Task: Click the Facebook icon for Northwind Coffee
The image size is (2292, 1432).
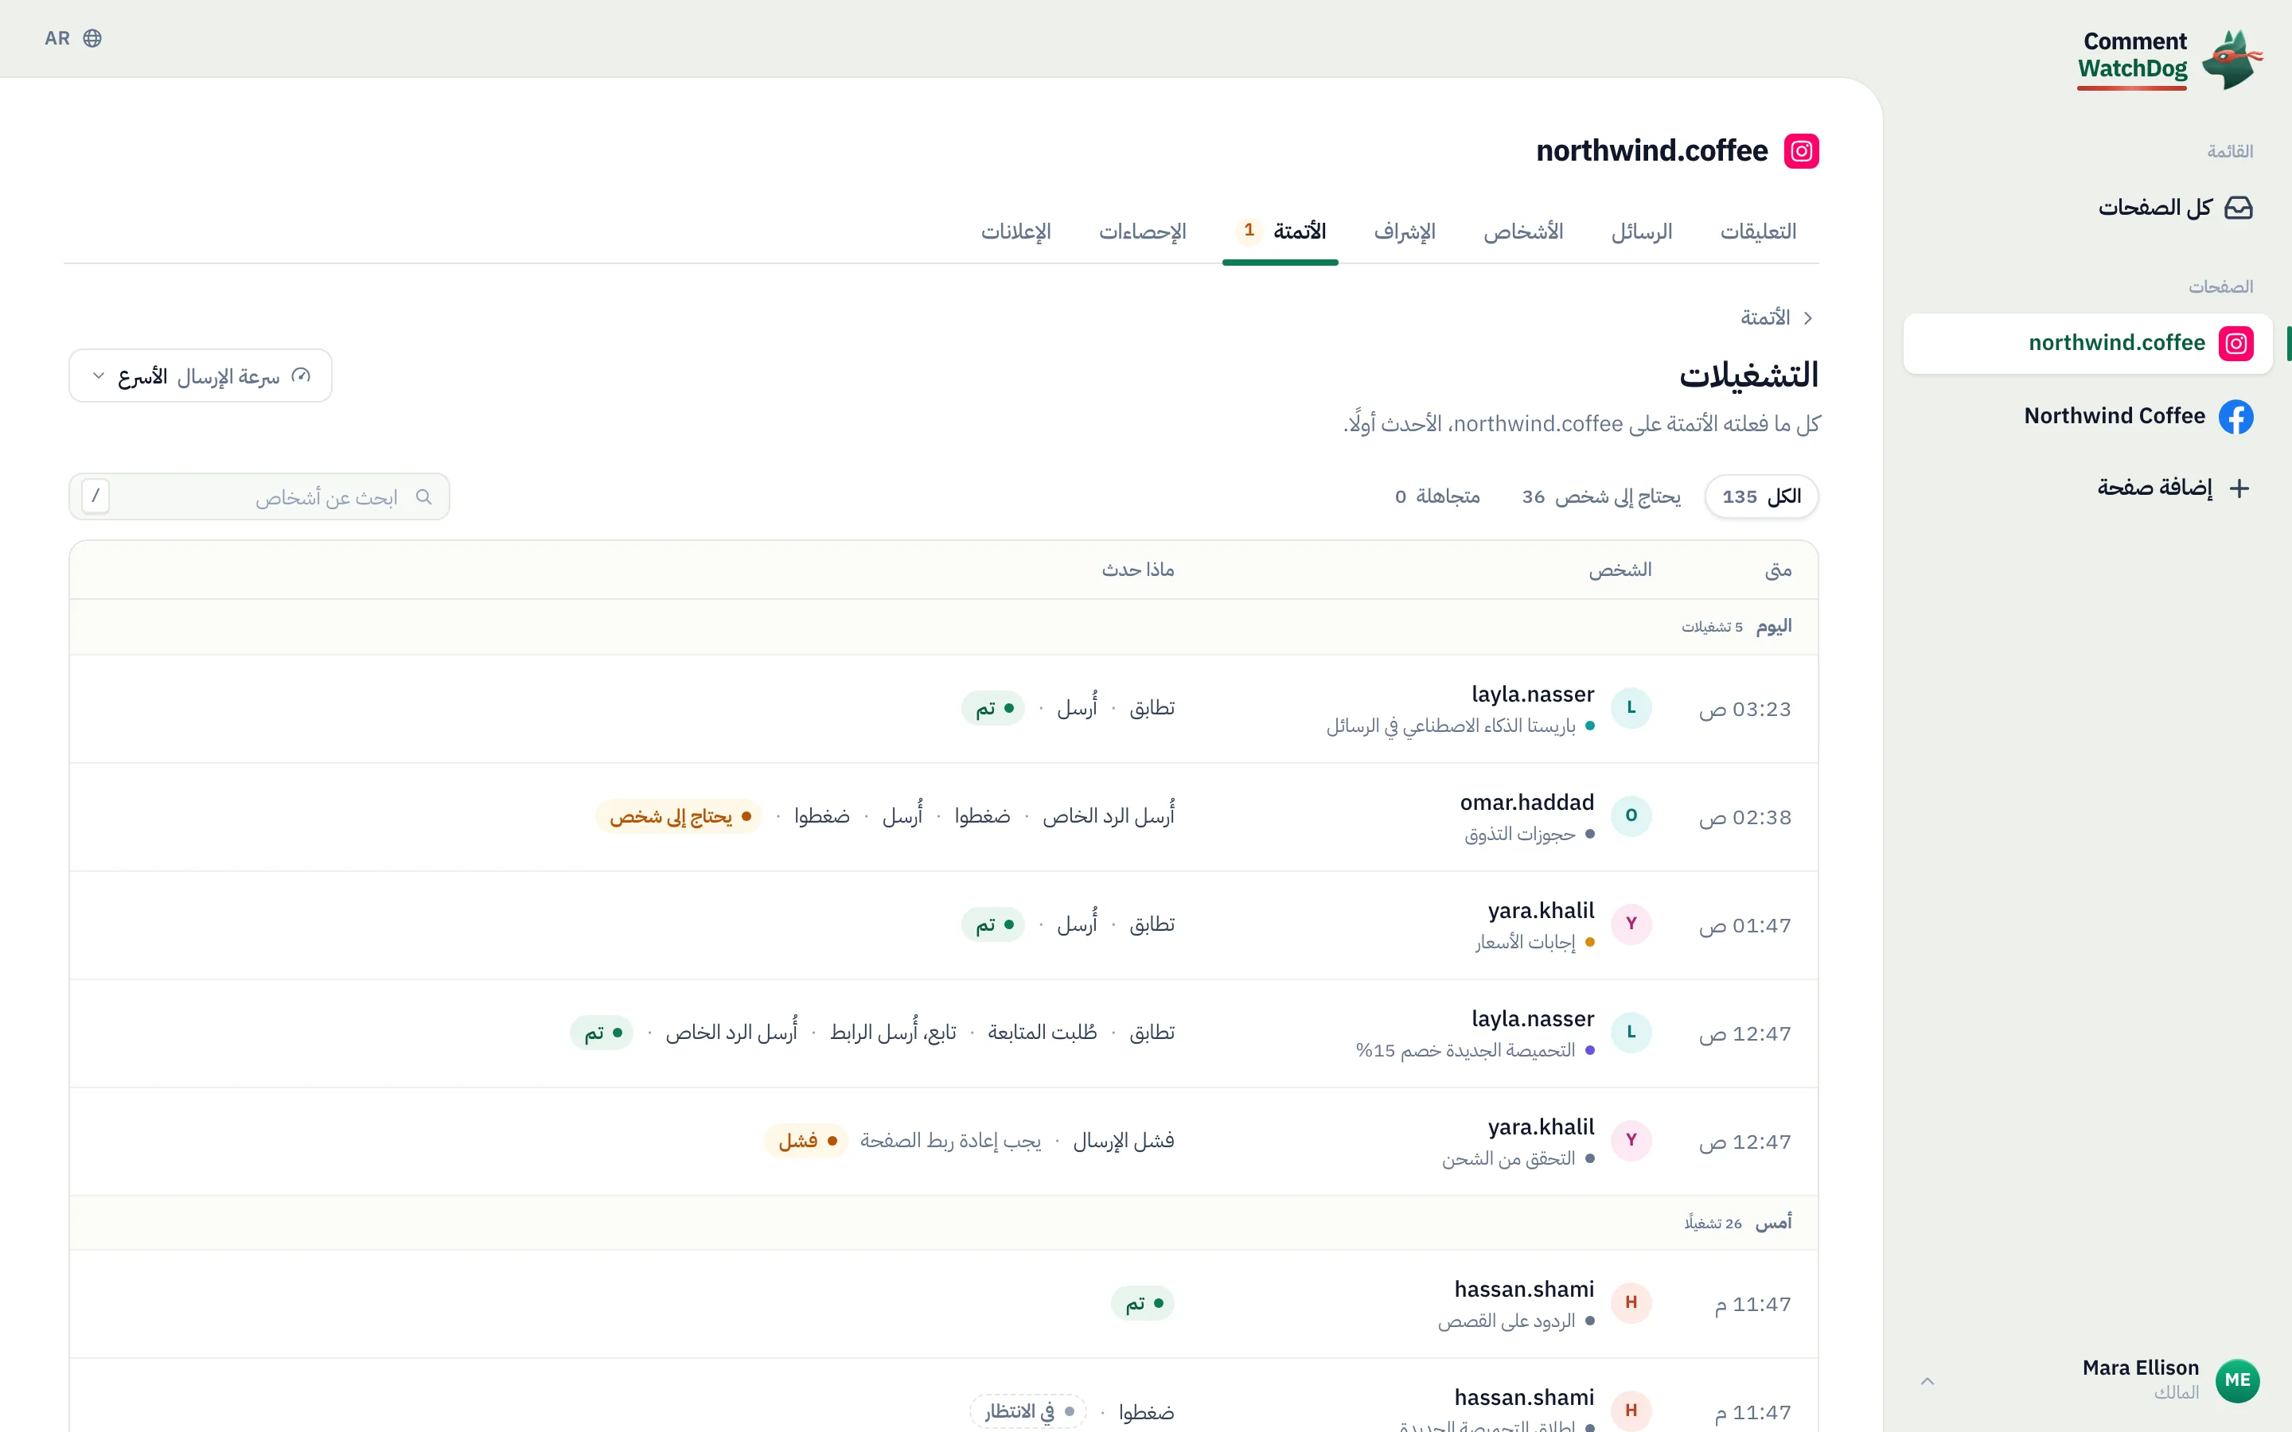Action: [x=2235, y=417]
